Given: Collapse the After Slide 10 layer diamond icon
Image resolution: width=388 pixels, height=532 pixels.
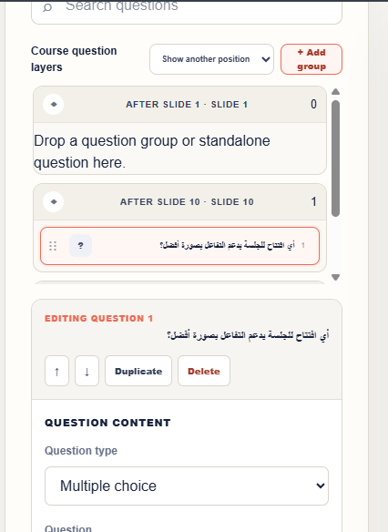Looking at the screenshot, I should point(54,201).
